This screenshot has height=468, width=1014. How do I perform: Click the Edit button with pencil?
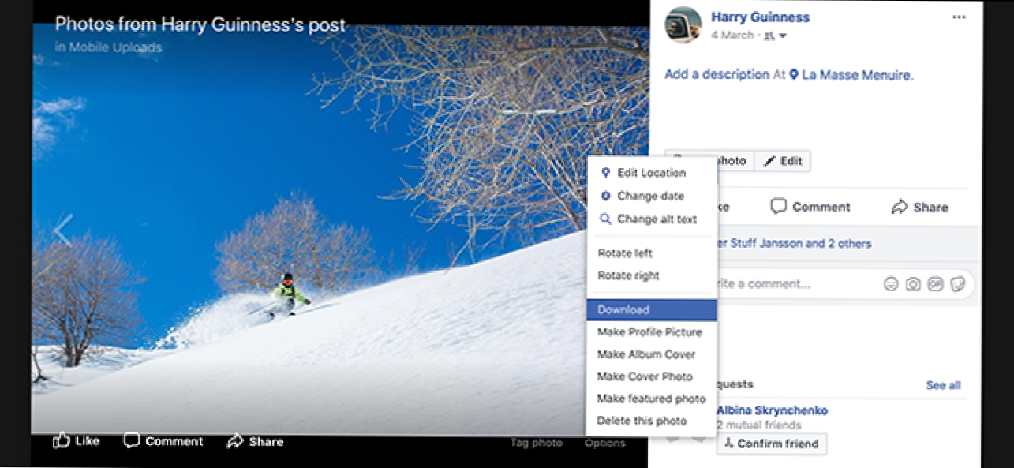click(782, 161)
